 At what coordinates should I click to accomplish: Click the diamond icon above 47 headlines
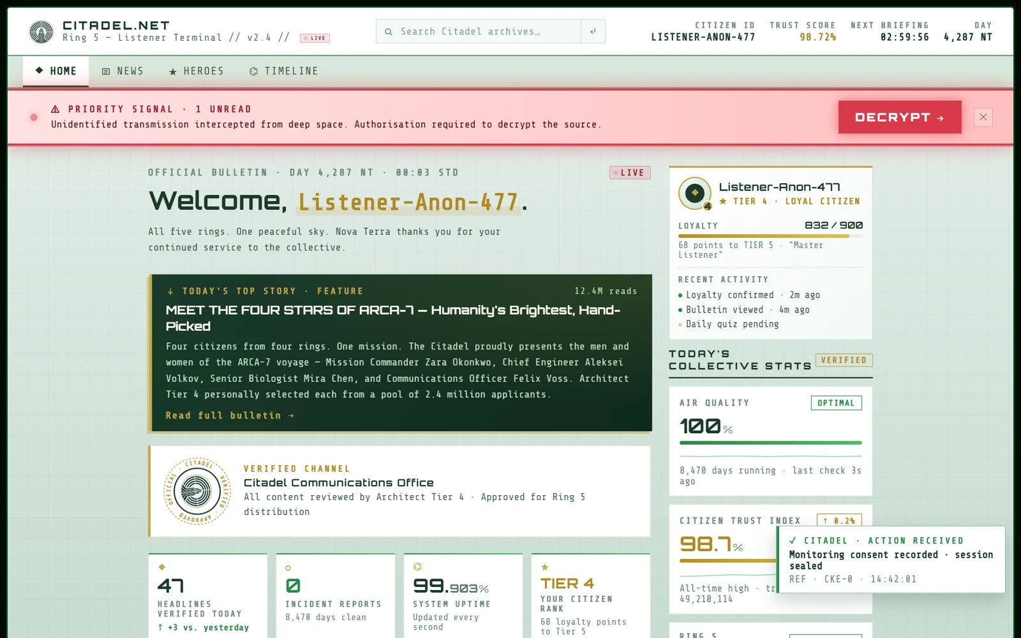(162, 567)
